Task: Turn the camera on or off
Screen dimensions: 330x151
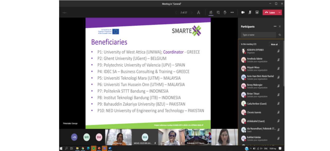Action: [x=243, y=12]
